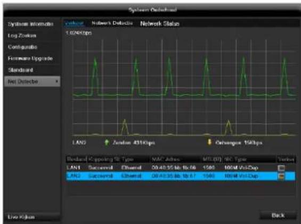Select the highlighted LAN2 table row
Viewport: 301px width, 224px height.
(181, 176)
